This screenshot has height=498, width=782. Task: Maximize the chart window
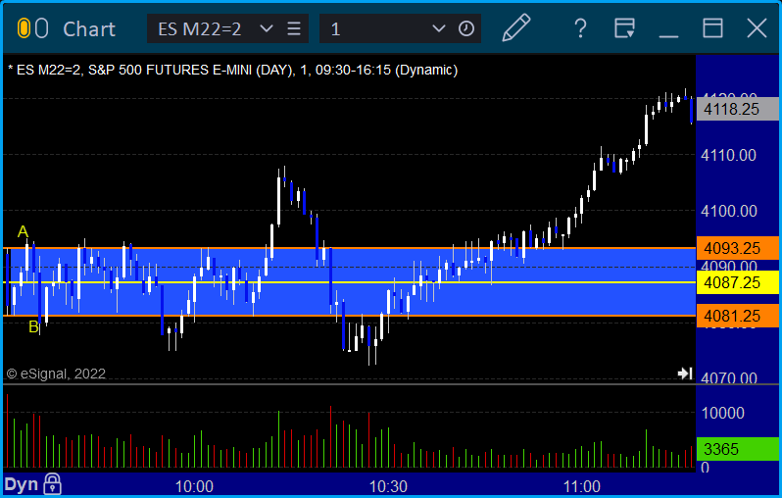point(712,28)
